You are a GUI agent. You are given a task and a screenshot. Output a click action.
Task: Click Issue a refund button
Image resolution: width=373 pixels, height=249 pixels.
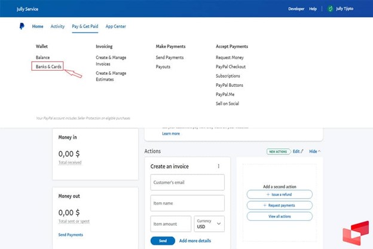(x=280, y=195)
